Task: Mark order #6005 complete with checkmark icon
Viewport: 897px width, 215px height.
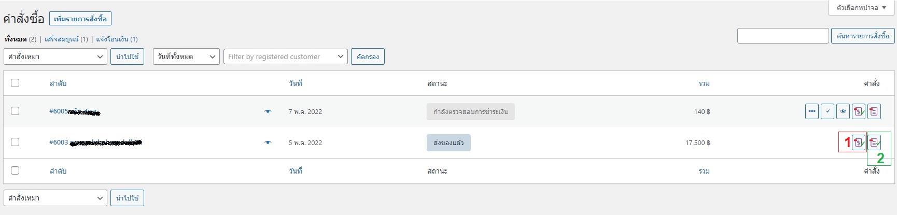Action: tap(828, 111)
